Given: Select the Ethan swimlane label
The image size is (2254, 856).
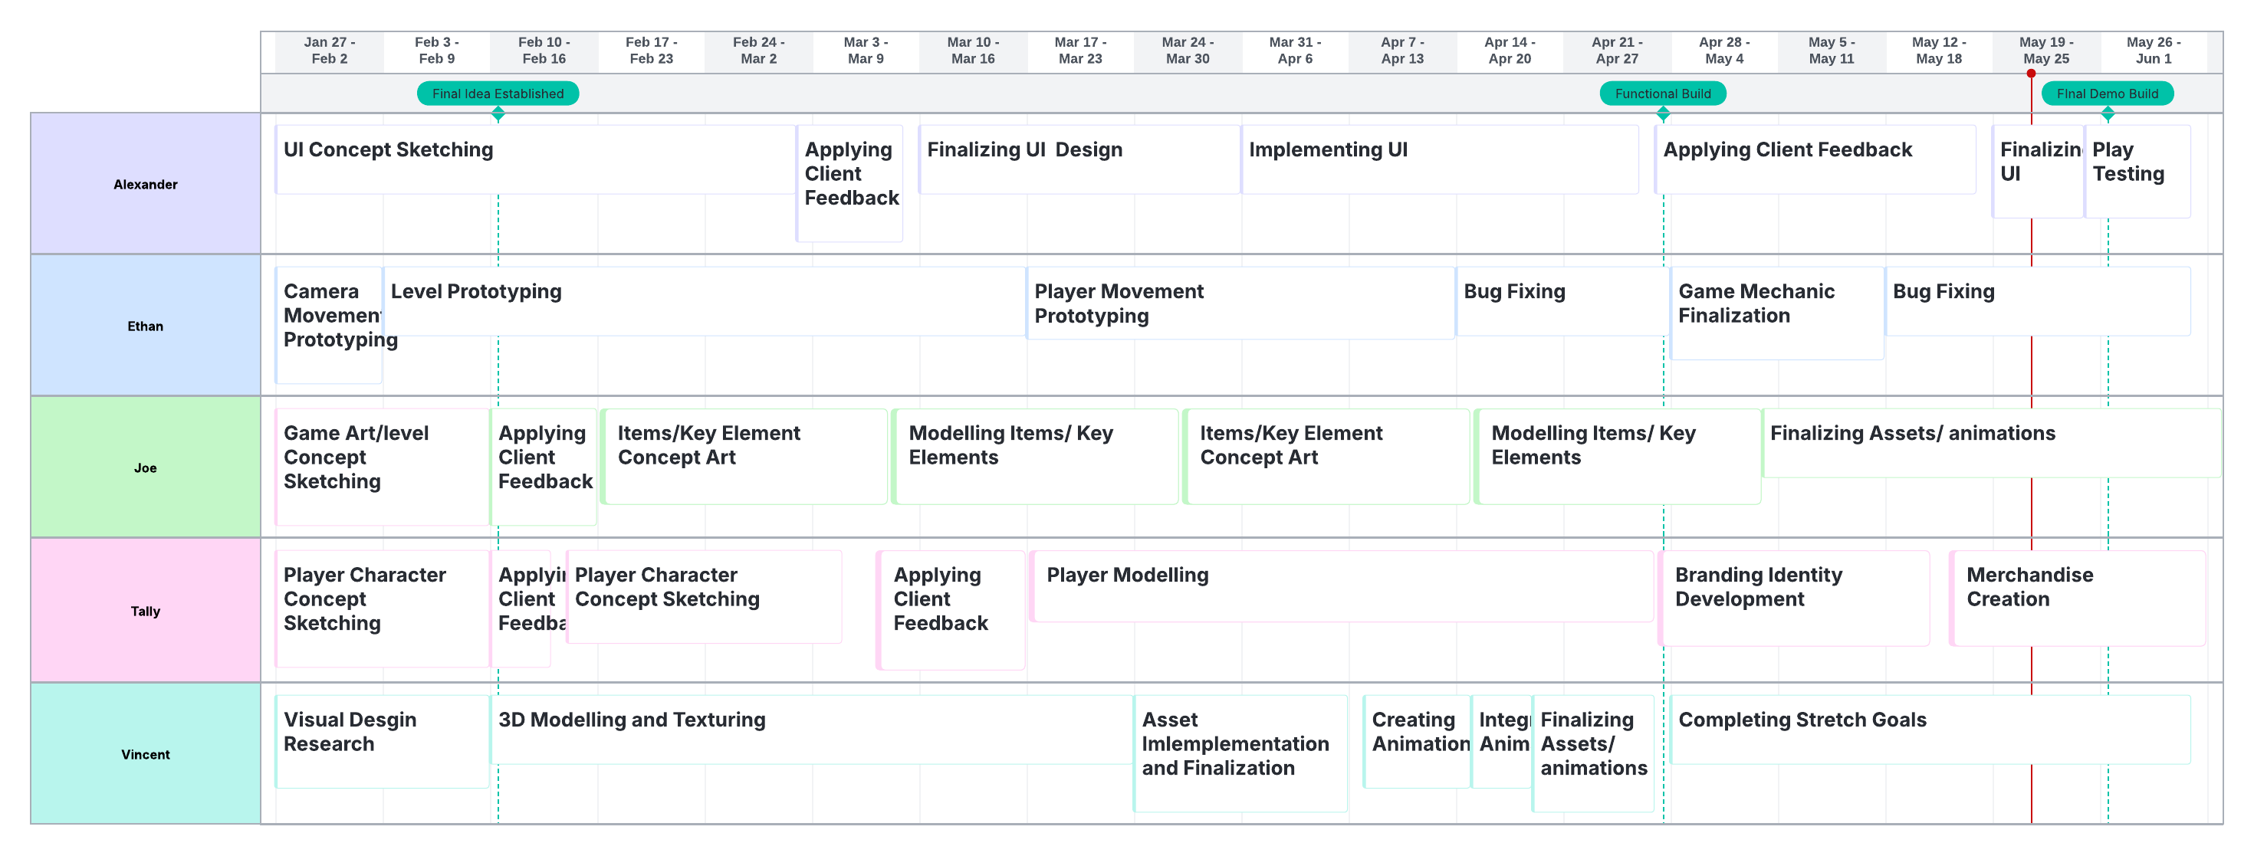Looking at the screenshot, I should point(145,326).
